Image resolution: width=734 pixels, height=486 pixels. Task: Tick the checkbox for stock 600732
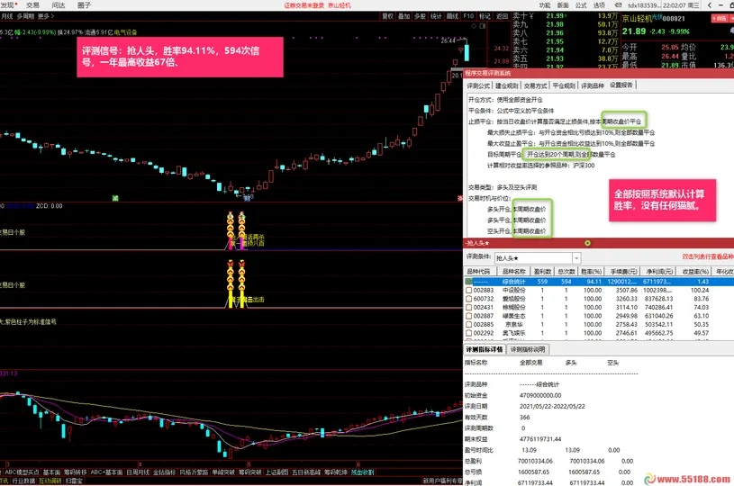pyautogui.click(x=468, y=299)
